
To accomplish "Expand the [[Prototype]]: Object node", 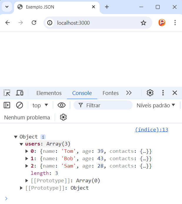I will (x=21, y=188).
